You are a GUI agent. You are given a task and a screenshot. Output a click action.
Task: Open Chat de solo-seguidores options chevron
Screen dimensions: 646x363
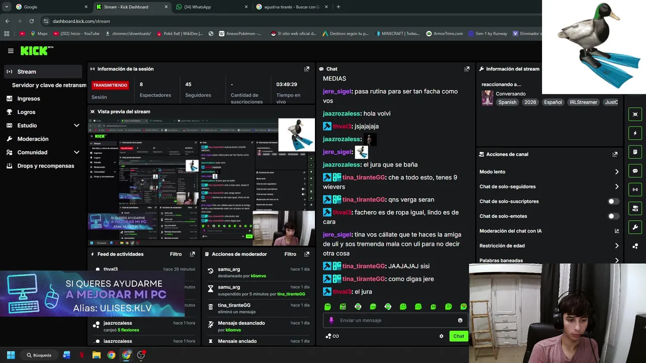point(616,187)
